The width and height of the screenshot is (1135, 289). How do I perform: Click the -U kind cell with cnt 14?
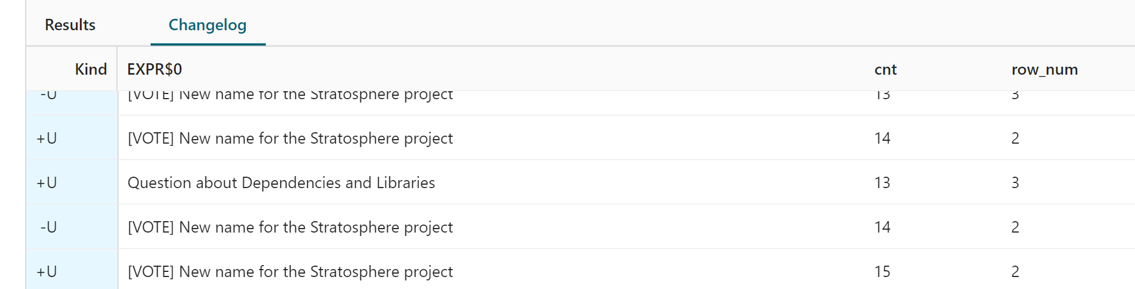(48, 227)
